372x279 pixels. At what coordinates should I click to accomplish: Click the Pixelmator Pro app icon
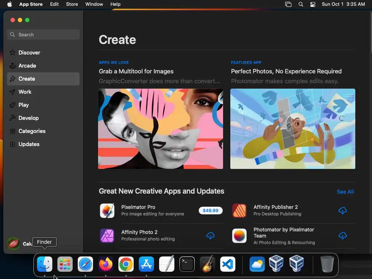(107, 210)
